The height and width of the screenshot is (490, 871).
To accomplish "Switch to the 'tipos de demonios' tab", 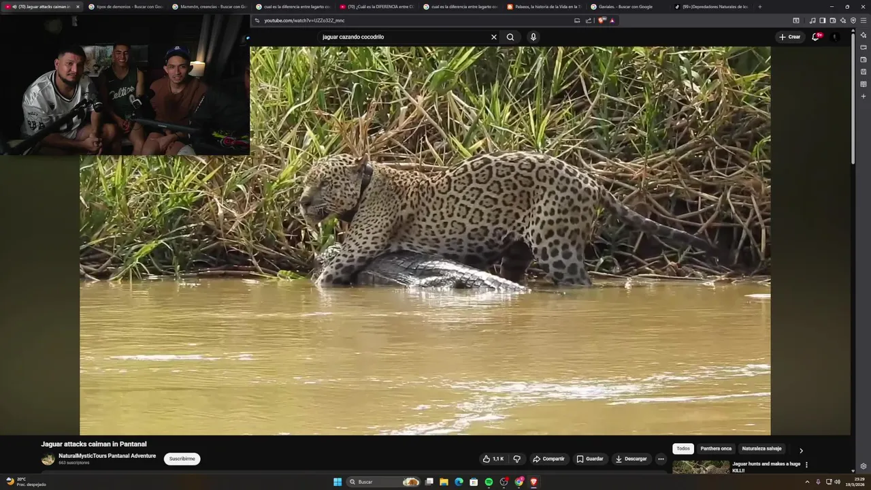I will point(125,7).
